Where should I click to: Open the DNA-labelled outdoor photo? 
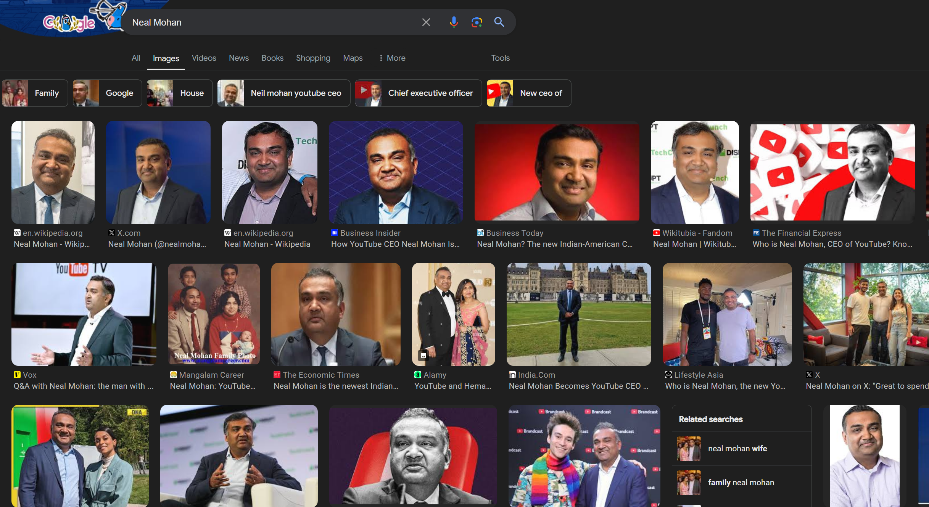[x=80, y=456]
